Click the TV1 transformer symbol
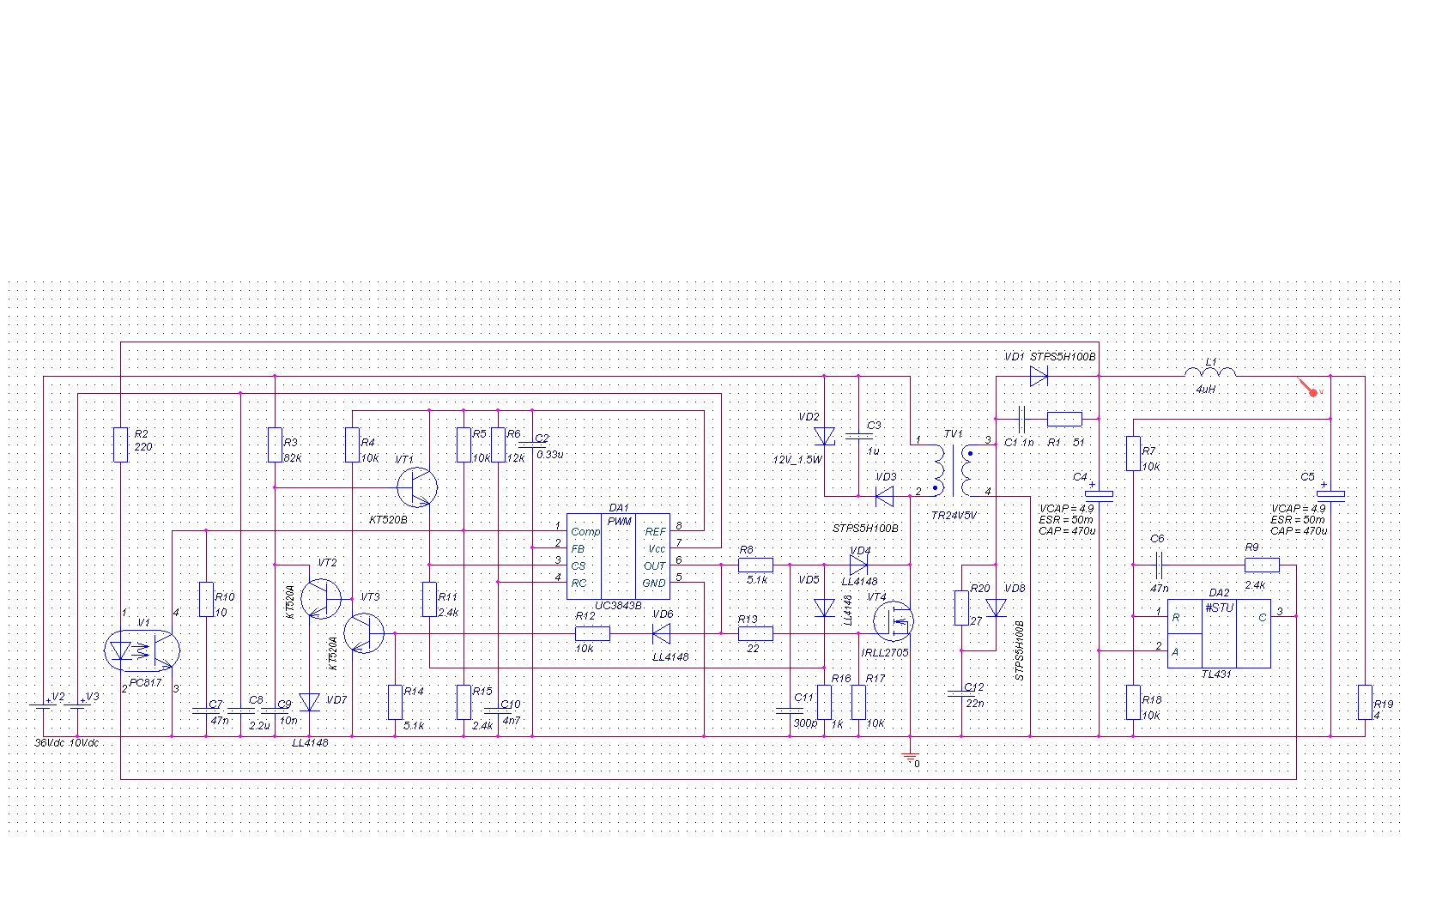Screen dimensions: 1442x901 tap(953, 470)
